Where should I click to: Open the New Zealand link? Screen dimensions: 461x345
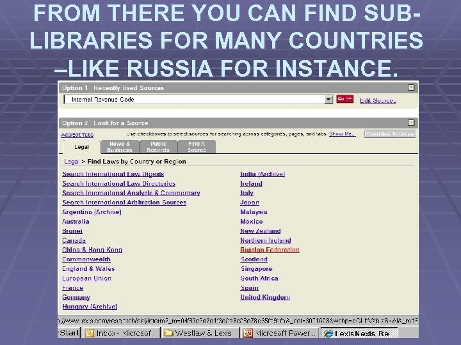coord(261,231)
